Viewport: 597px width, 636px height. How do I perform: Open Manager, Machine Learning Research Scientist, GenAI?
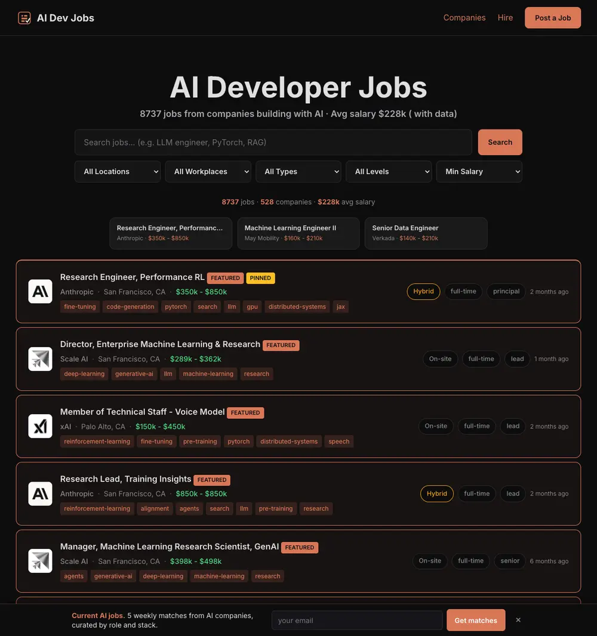[169, 547]
